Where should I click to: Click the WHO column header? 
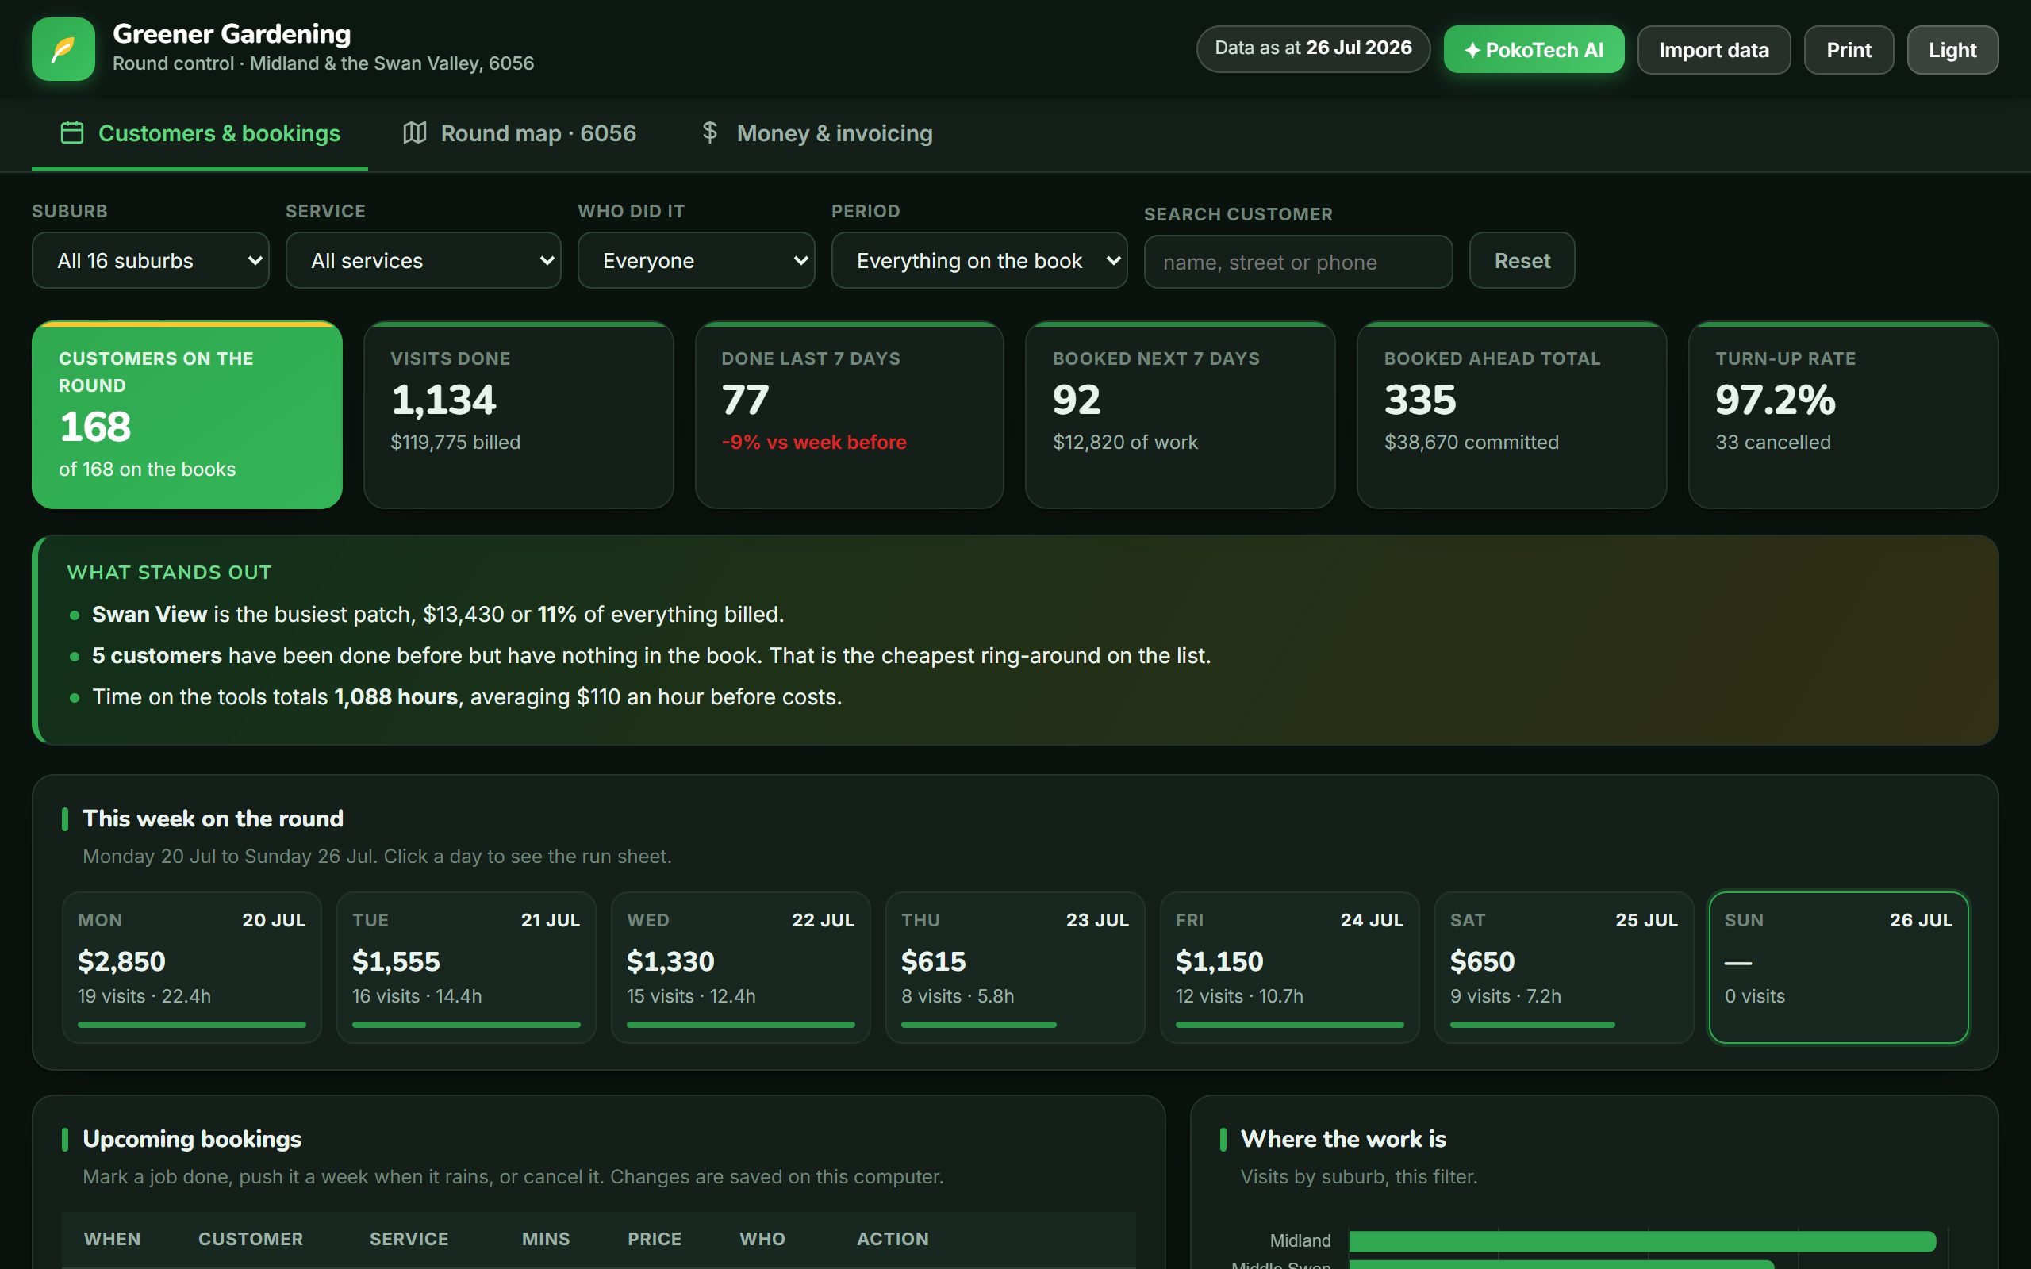[x=762, y=1239]
